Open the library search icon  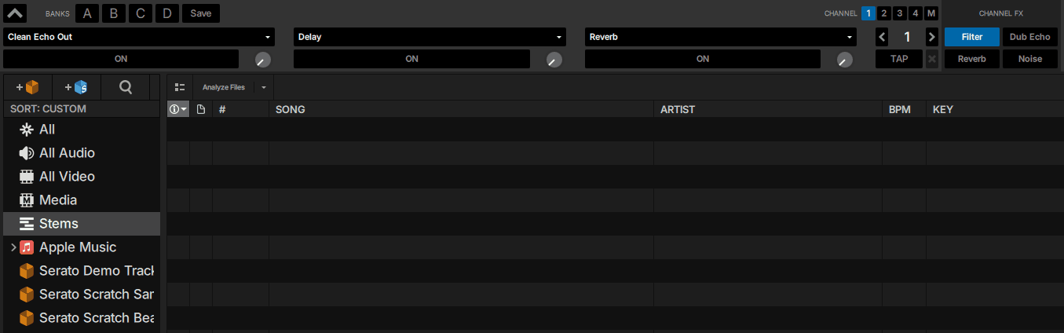pos(126,87)
